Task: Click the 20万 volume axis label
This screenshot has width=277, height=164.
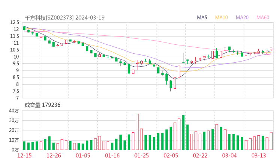Action: [x=14, y=130]
